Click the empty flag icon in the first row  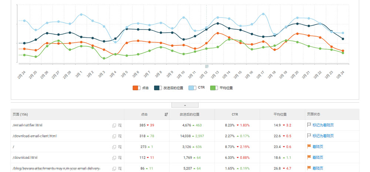pyautogui.click(x=309, y=125)
